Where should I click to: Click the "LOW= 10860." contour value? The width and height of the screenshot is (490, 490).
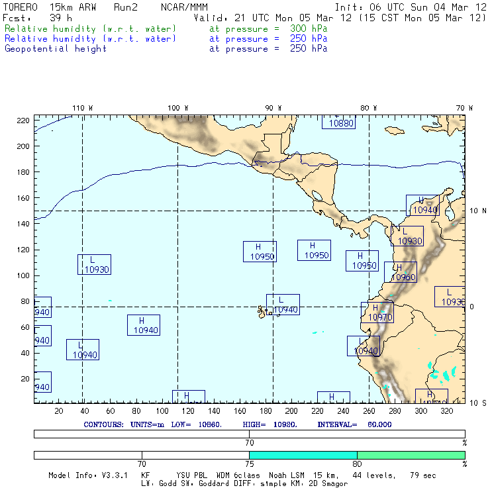[196, 424]
